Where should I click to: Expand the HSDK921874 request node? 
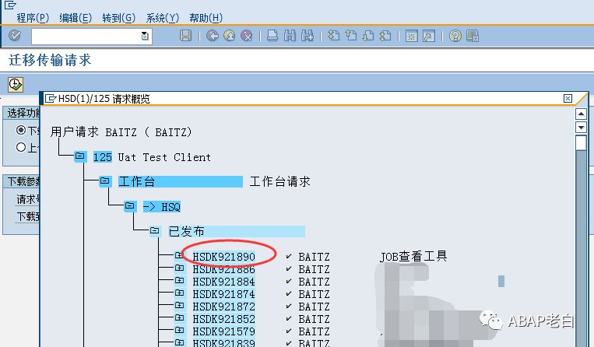[179, 293]
